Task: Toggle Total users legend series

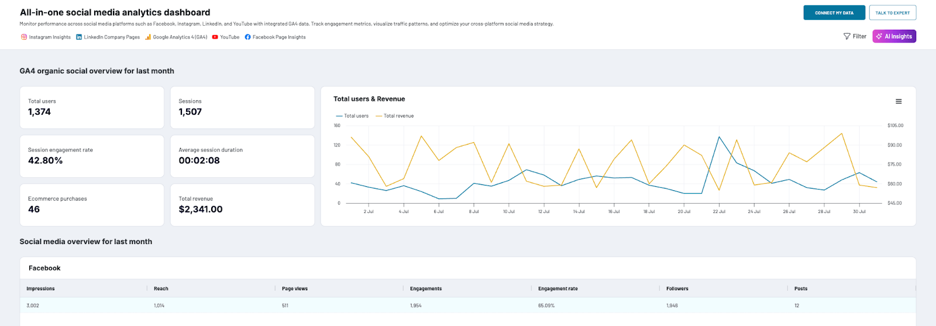Action: pyautogui.click(x=353, y=116)
